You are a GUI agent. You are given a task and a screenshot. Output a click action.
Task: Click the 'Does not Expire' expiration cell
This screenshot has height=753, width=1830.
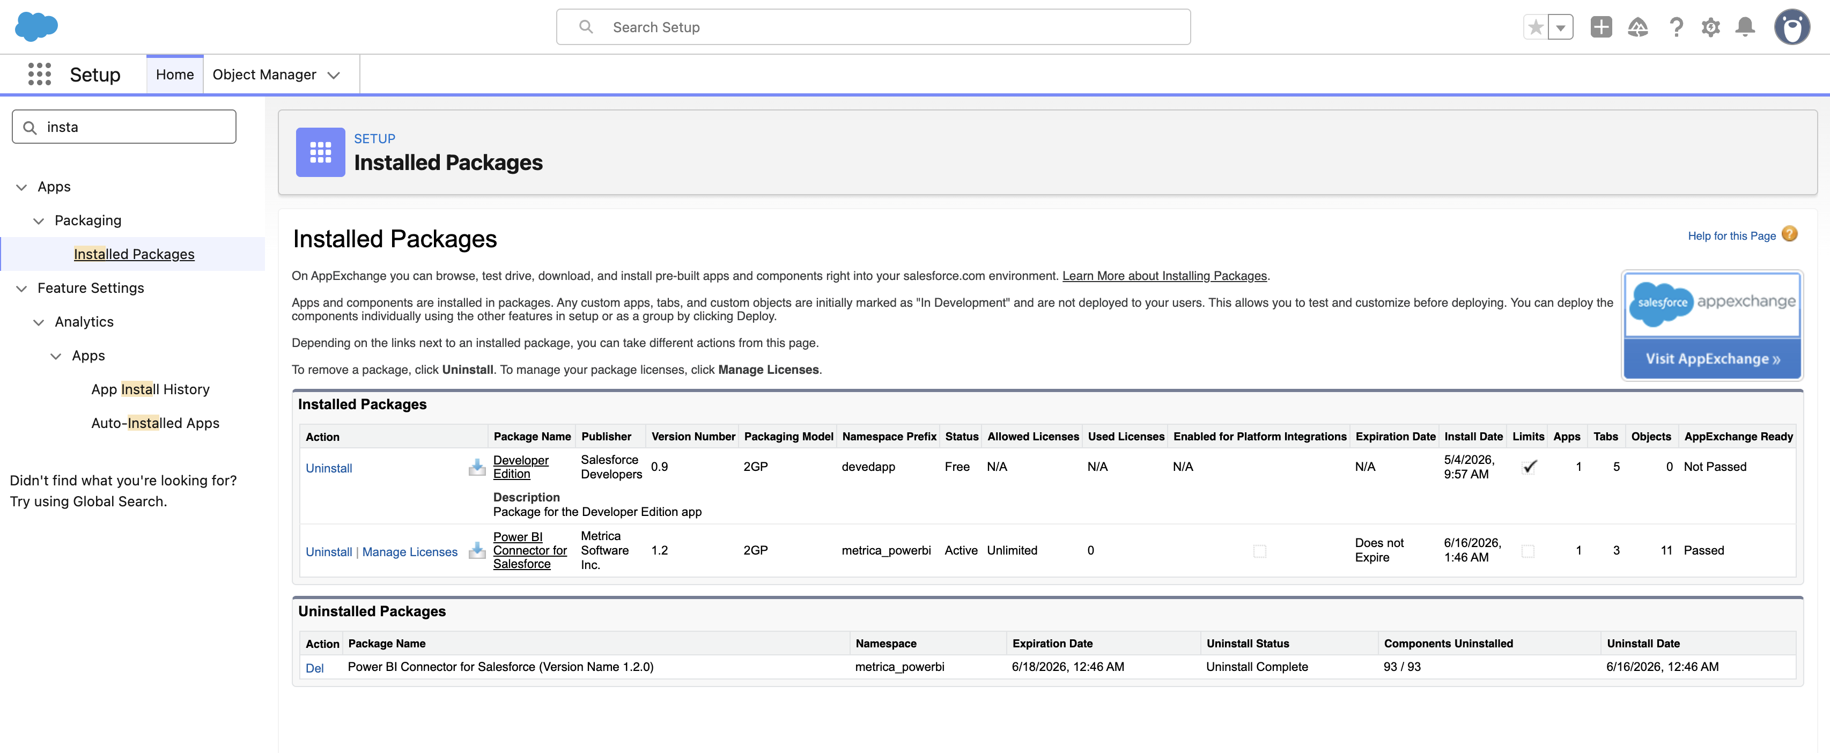1379,551
